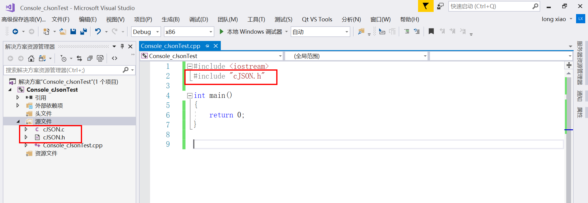Click the LX account avatar icon
Image resolution: width=588 pixels, height=203 pixels.
click(581, 19)
